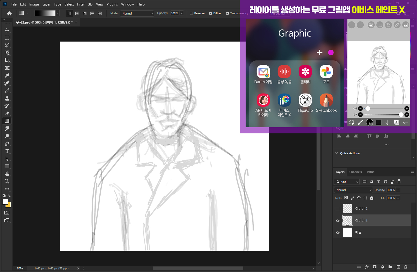Choose the Radial Gradient style icon
The height and width of the screenshot is (272, 417).
(x=77, y=13)
